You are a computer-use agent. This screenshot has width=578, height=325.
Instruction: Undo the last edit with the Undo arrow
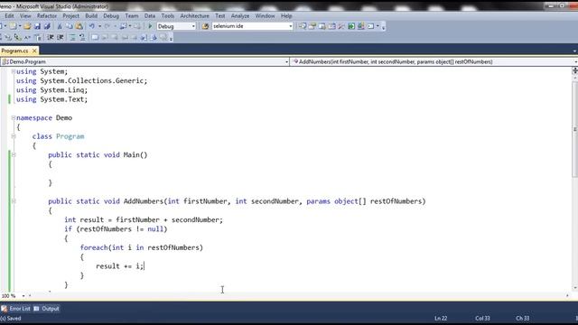[x=92, y=26]
